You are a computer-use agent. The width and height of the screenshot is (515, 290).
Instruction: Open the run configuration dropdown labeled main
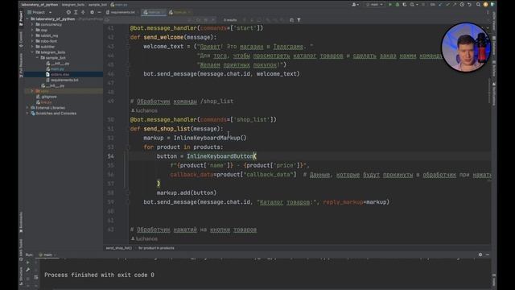tap(374, 5)
